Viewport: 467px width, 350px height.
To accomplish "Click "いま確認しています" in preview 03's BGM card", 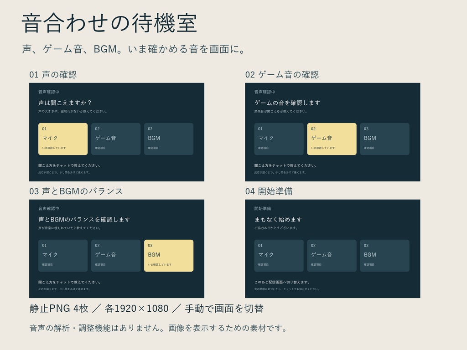I will coord(160,265).
